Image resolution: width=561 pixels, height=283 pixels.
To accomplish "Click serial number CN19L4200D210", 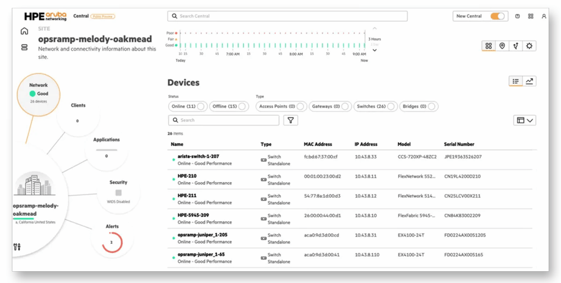I will 462,177.
